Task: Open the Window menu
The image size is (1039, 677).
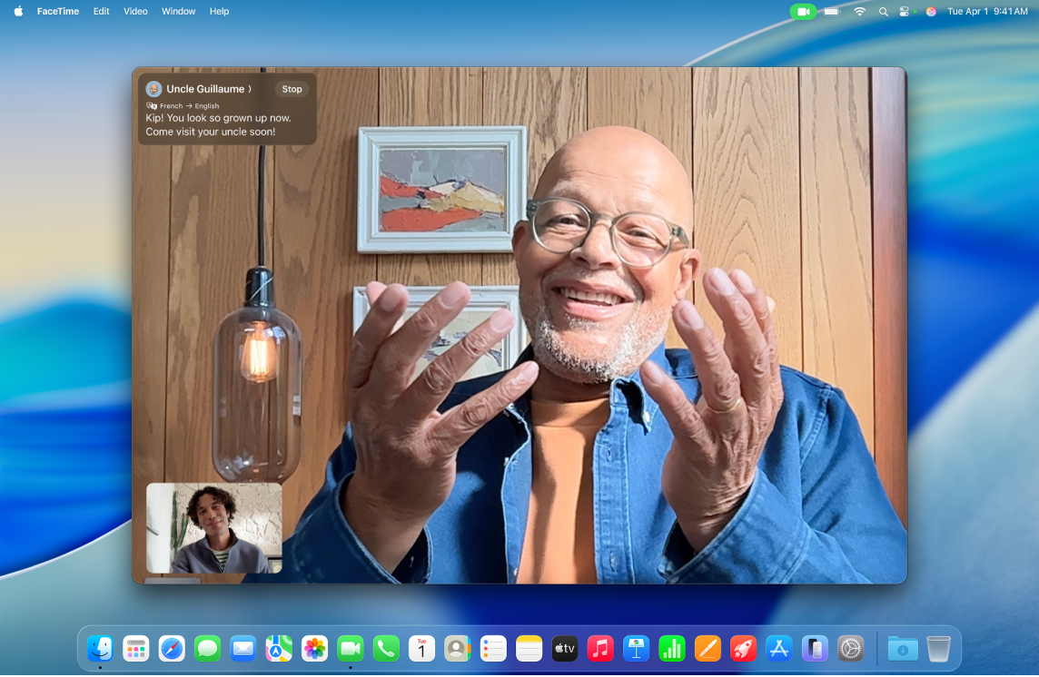Action: pos(178,11)
